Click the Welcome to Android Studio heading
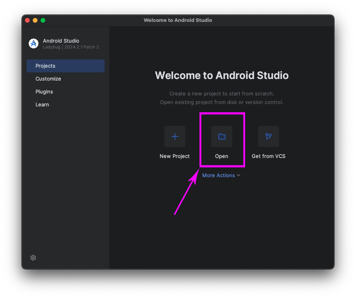The width and height of the screenshot is (356, 298). 222,75
